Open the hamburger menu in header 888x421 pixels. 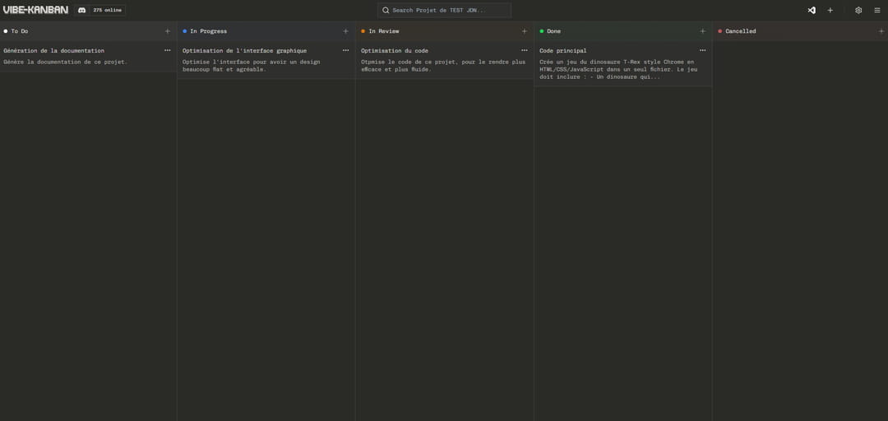tap(877, 10)
